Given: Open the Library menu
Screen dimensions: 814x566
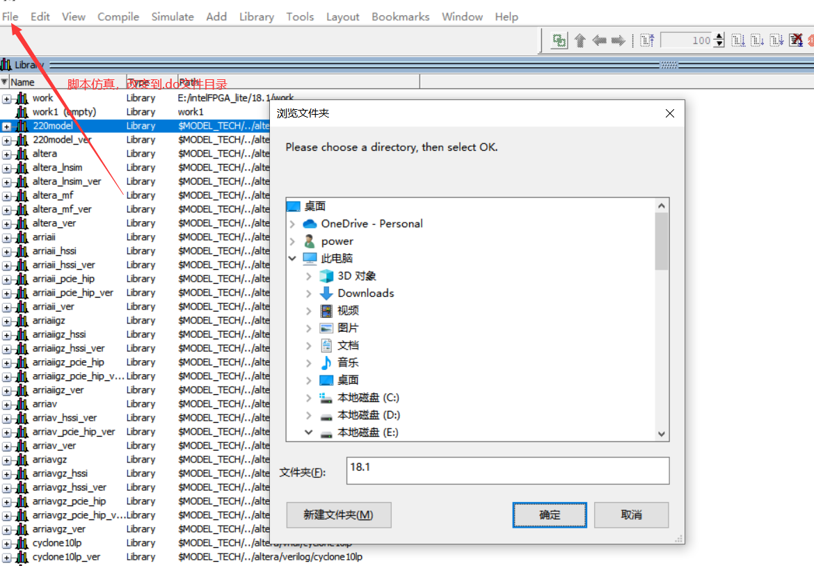Looking at the screenshot, I should tap(257, 17).
